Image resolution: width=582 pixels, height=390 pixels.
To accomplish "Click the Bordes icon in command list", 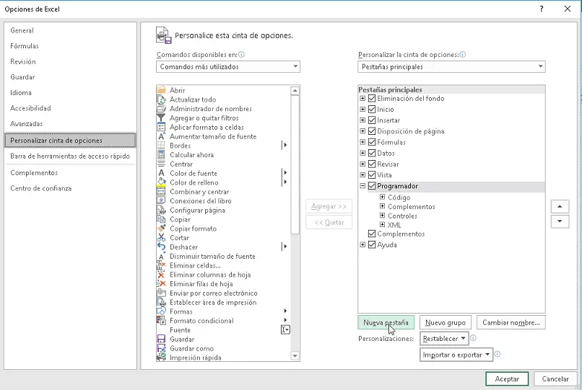I will pyautogui.click(x=161, y=146).
